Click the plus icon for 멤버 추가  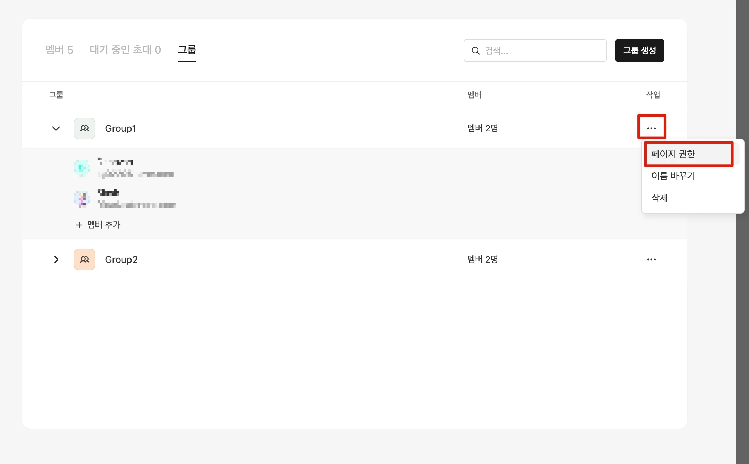pyautogui.click(x=79, y=225)
